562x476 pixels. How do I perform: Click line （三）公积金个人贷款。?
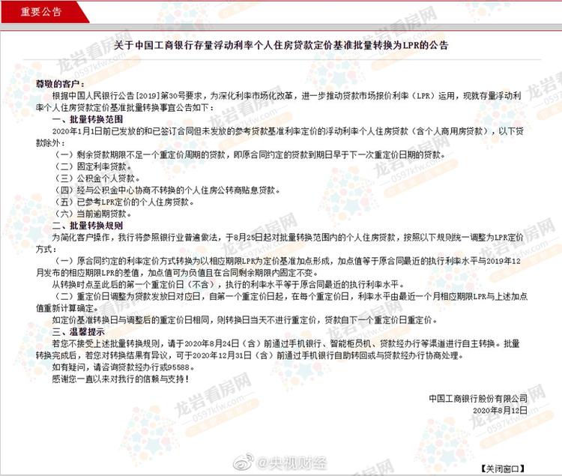(97, 178)
